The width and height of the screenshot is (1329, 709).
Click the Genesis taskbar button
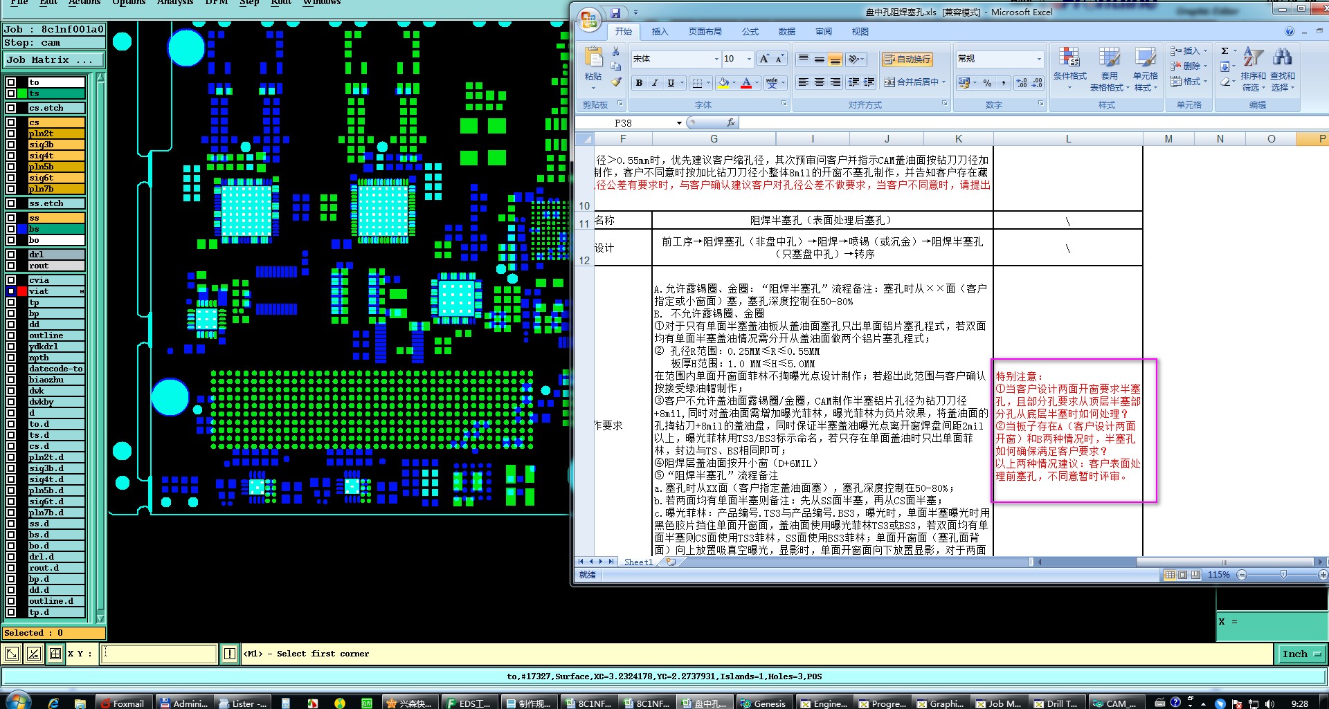point(763,703)
